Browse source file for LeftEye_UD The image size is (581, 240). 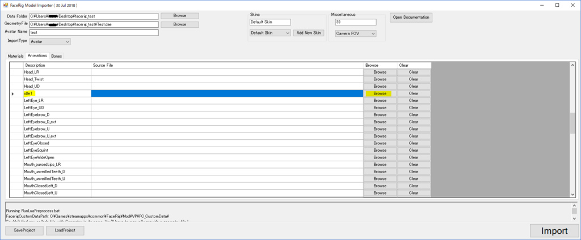tap(380, 108)
